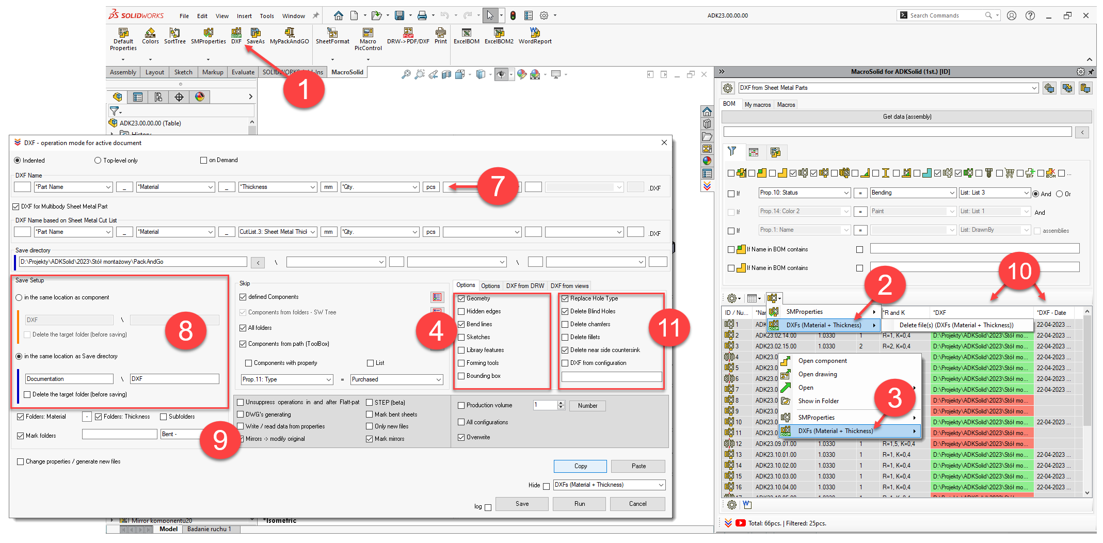Toggle DXF for Multibody Sheet Metal Part
The image size is (1103, 543).
click(x=16, y=206)
